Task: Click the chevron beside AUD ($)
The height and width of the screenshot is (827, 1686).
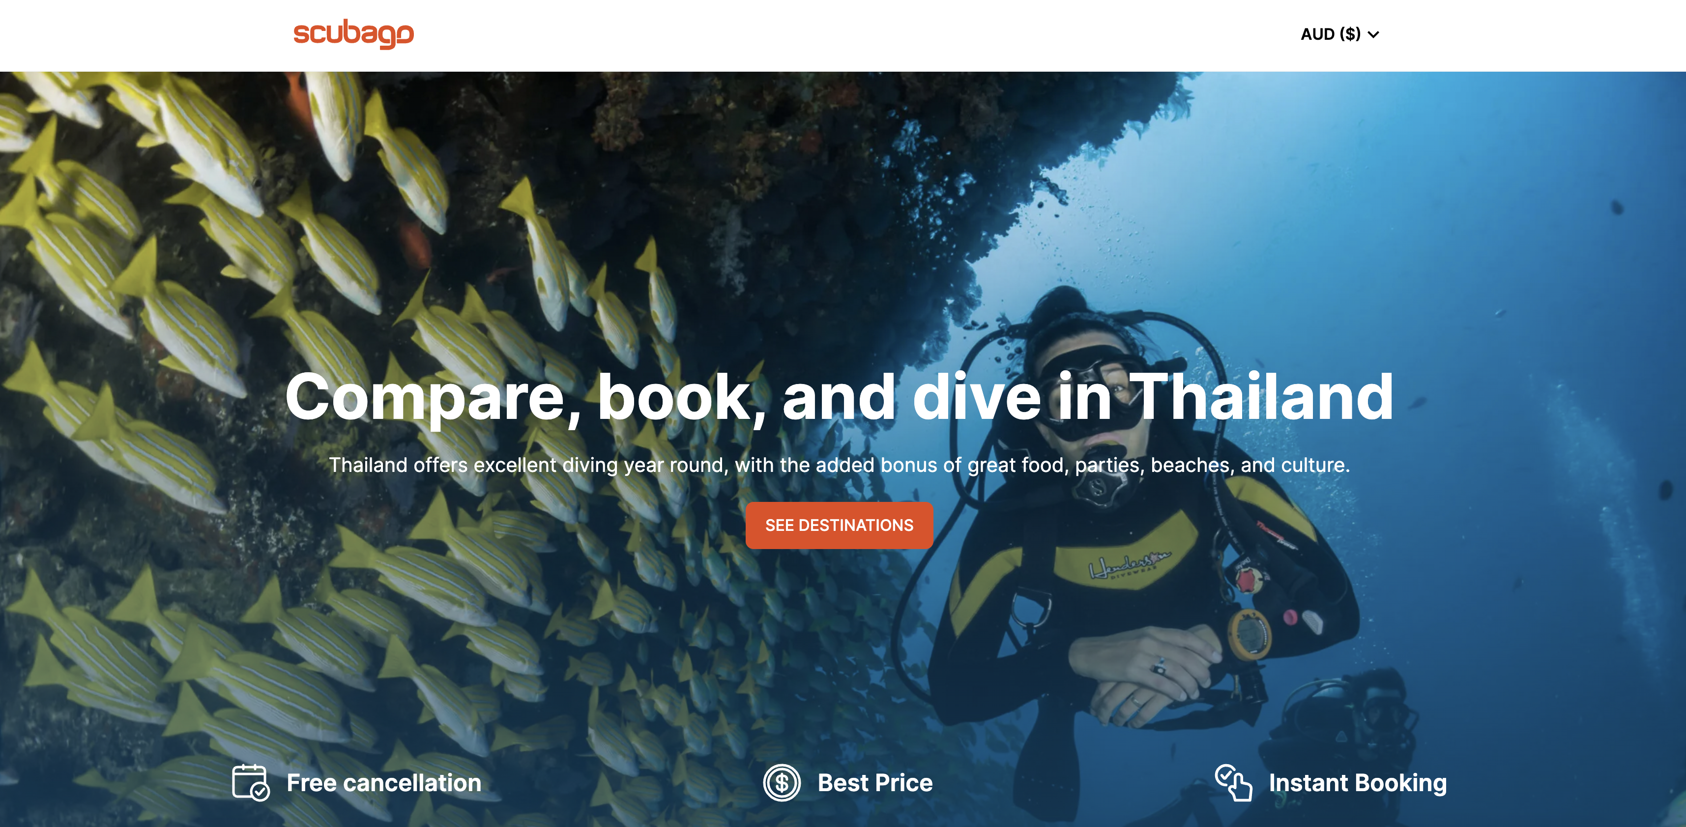Action: pos(1373,35)
